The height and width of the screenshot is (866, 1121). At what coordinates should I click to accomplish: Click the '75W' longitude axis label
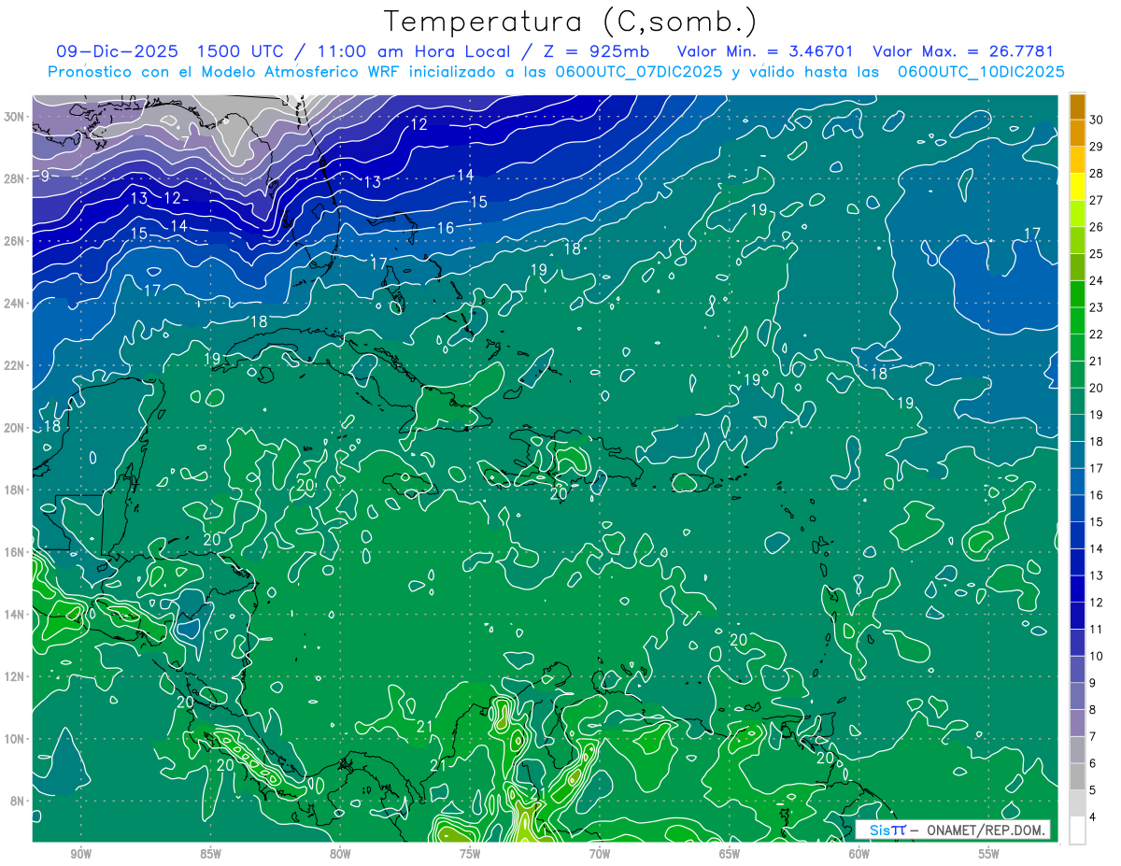coord(470,854)
